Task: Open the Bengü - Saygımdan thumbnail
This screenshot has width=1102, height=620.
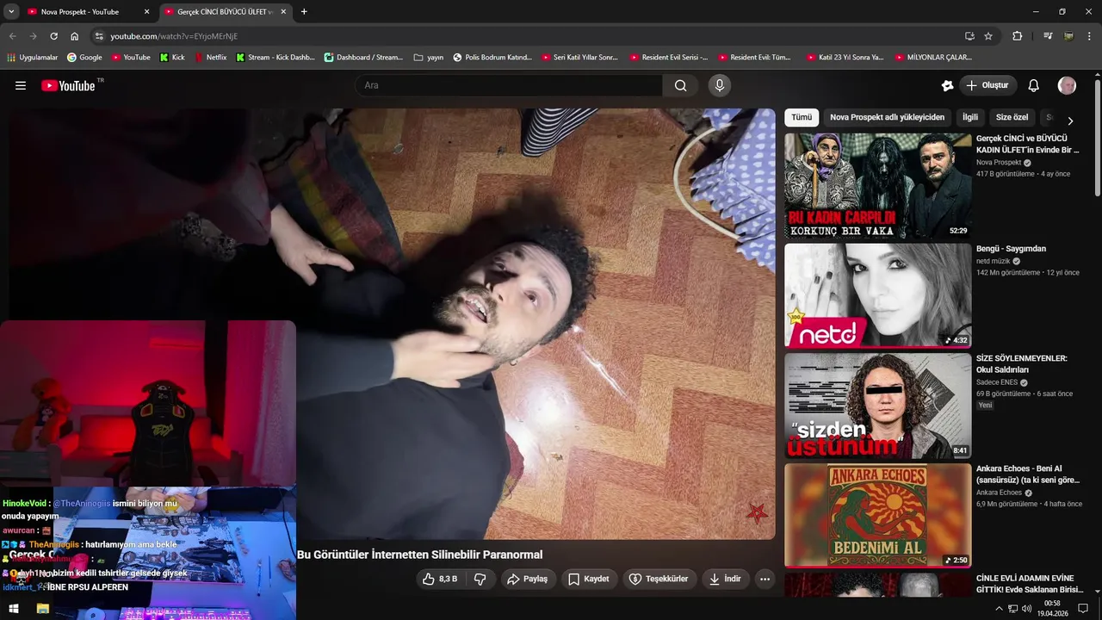Action: click(x=877, y=295)
